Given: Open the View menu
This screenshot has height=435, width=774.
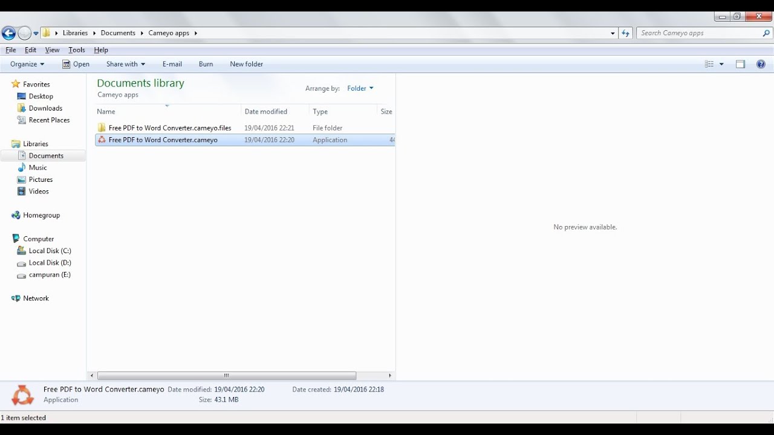Looking at the screenshot, I should click(52, 50).
